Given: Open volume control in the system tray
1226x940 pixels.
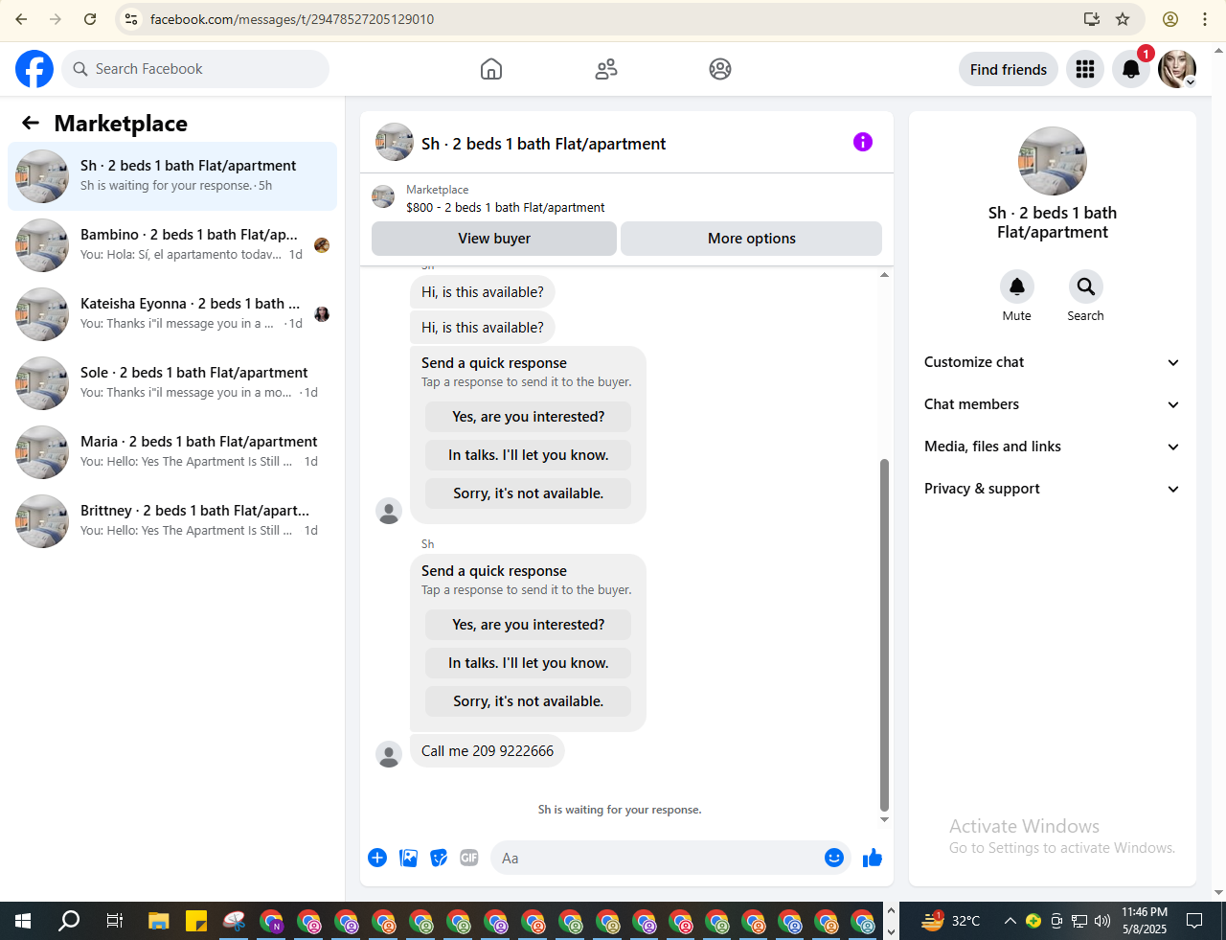Looking at the screenshot, I should point(1102,922).
